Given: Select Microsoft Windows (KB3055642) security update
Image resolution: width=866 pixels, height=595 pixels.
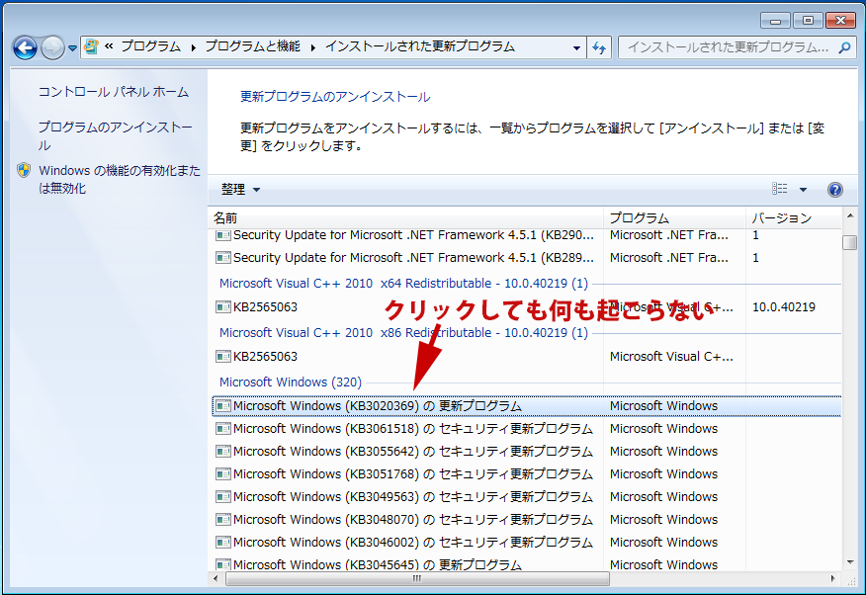Looking at the screenshot, I should click(x=527, y=451).
